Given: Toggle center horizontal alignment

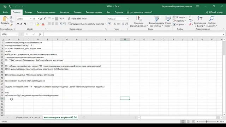Looking at the screenshot, I should 53,24.
